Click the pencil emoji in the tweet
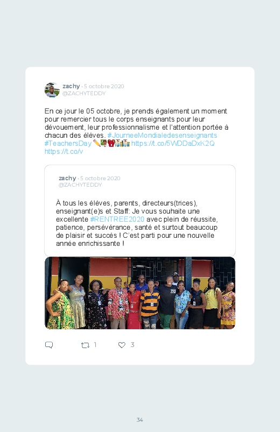The height and width of the screenshot is (432, 280). coord(96,143)
